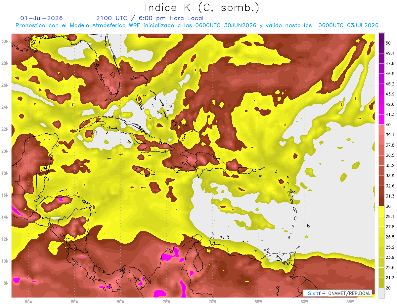Click "Pronóstico con el Modelo Atmósferico WRF" text
397x306 pixels.
[78, 25]
